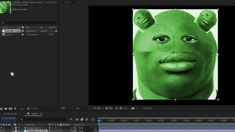
Task: Click the Parent & Link column header
Action: click(x=79, y=125)
